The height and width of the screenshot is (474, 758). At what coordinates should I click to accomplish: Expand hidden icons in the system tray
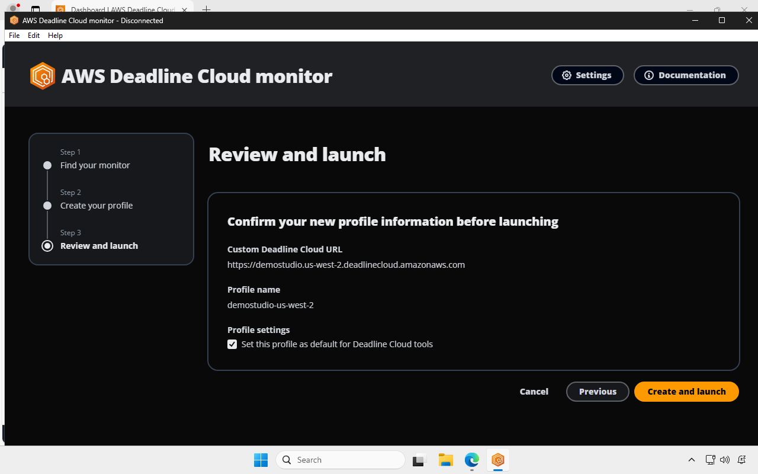tap(691, 460)
